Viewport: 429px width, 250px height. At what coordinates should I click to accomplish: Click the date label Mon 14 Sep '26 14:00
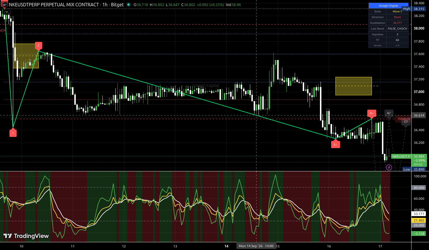pos(256,246)
